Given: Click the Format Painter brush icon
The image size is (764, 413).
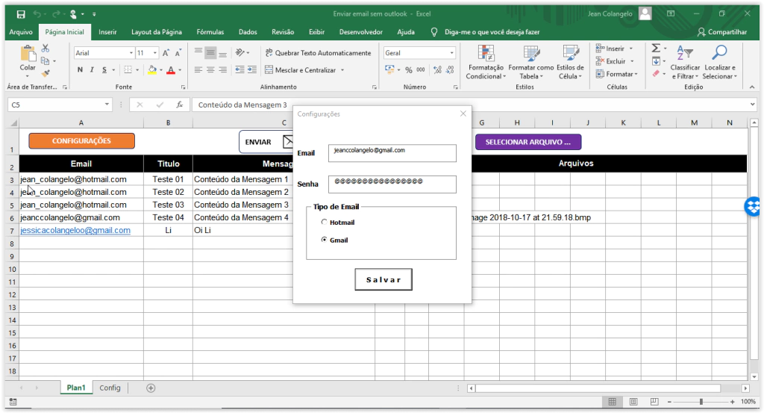Looking at the screenshot, I should coord(46,74).
